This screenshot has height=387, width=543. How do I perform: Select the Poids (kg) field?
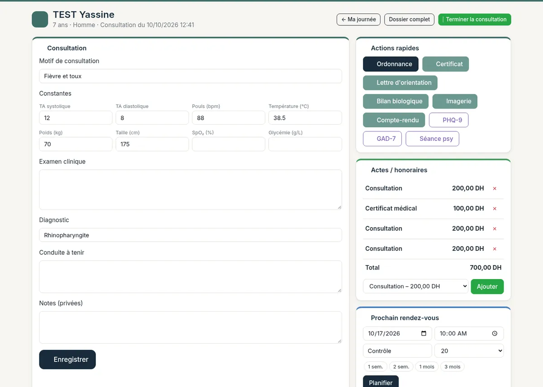pyautogui.click(x=76, y=144)
